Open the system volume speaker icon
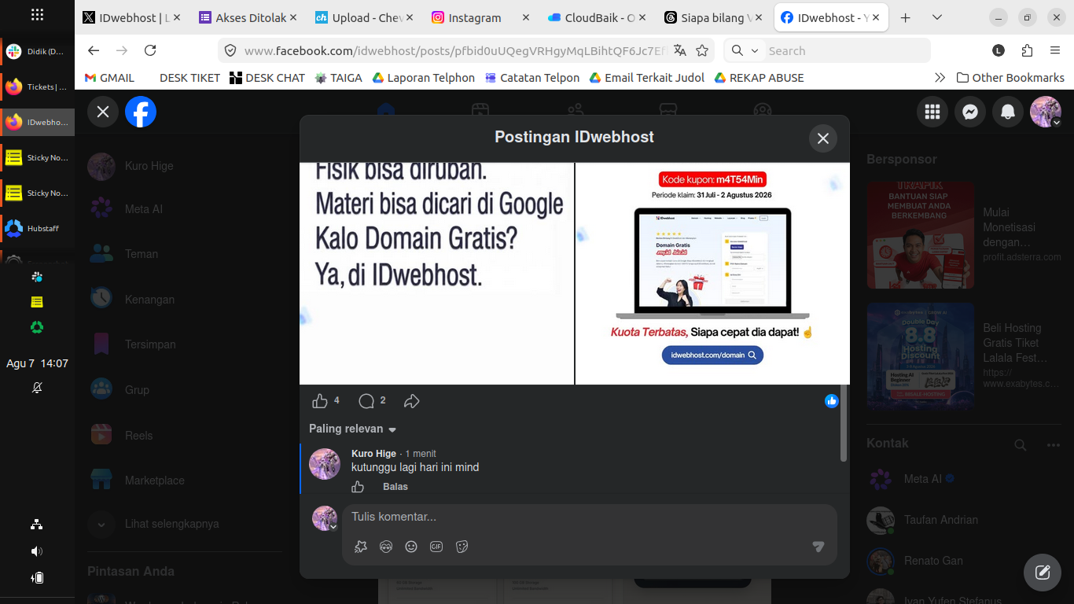This screenshot has height=604, width=1074. coord(37,551)
